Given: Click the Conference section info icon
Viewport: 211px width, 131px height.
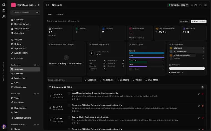Looking at the screenshot, I should (35, 65).
